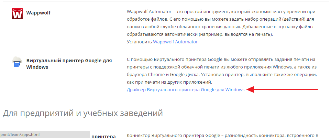Image resolution: width=331 pixels, height=138 pixels.
Task: Click the line starting "С помощью Виртуального принтера"
Action: point(221,59)
